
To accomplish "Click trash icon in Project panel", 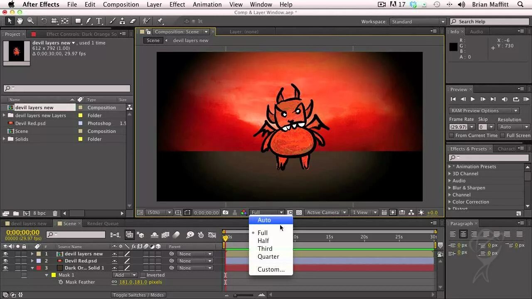I will (x=55, y=213).
